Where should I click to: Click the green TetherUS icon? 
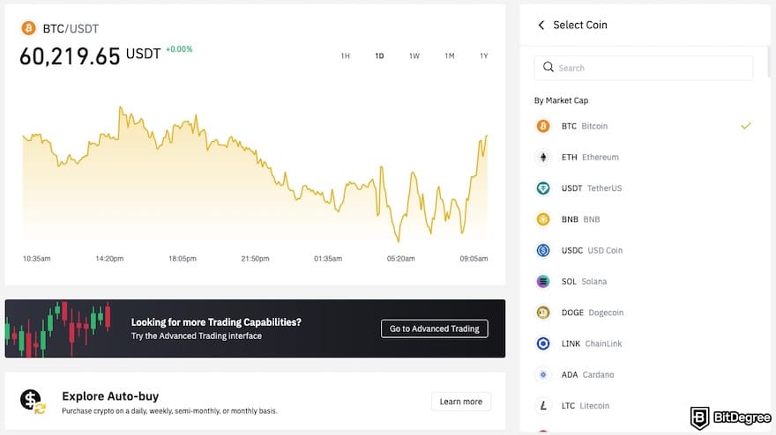543,188
